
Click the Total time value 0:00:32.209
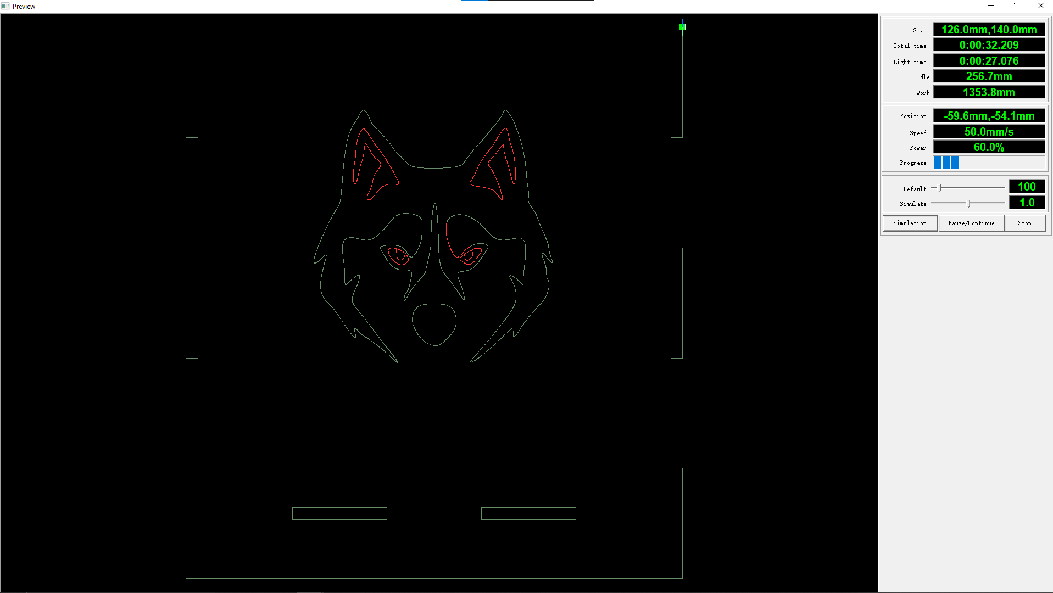coord(989,45)
